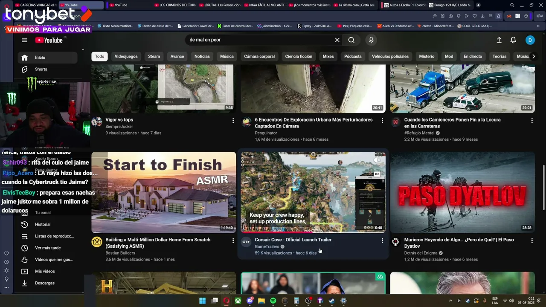Open the notifications bell

[513, 40]
